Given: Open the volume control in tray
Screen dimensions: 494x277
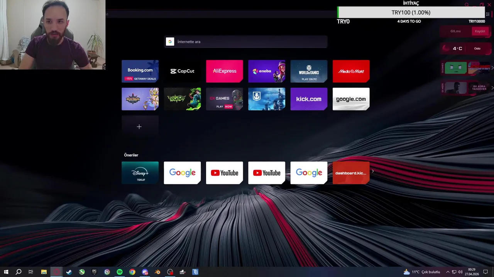Looking at the screenshot, I should pos(460,272).
